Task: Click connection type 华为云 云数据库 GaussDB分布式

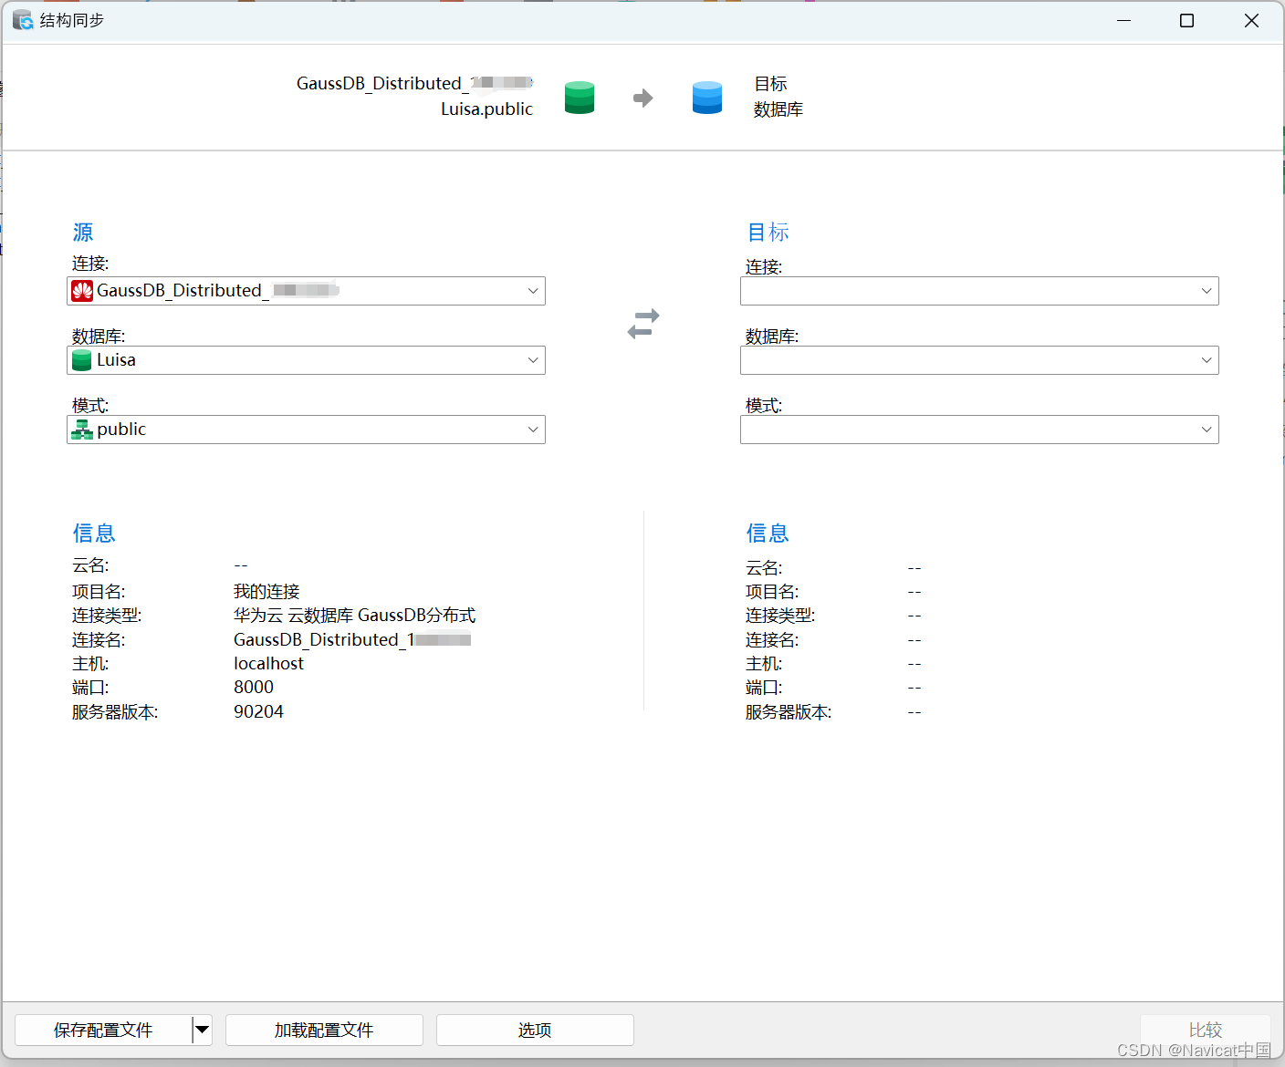Action: [x=355, y=616]
